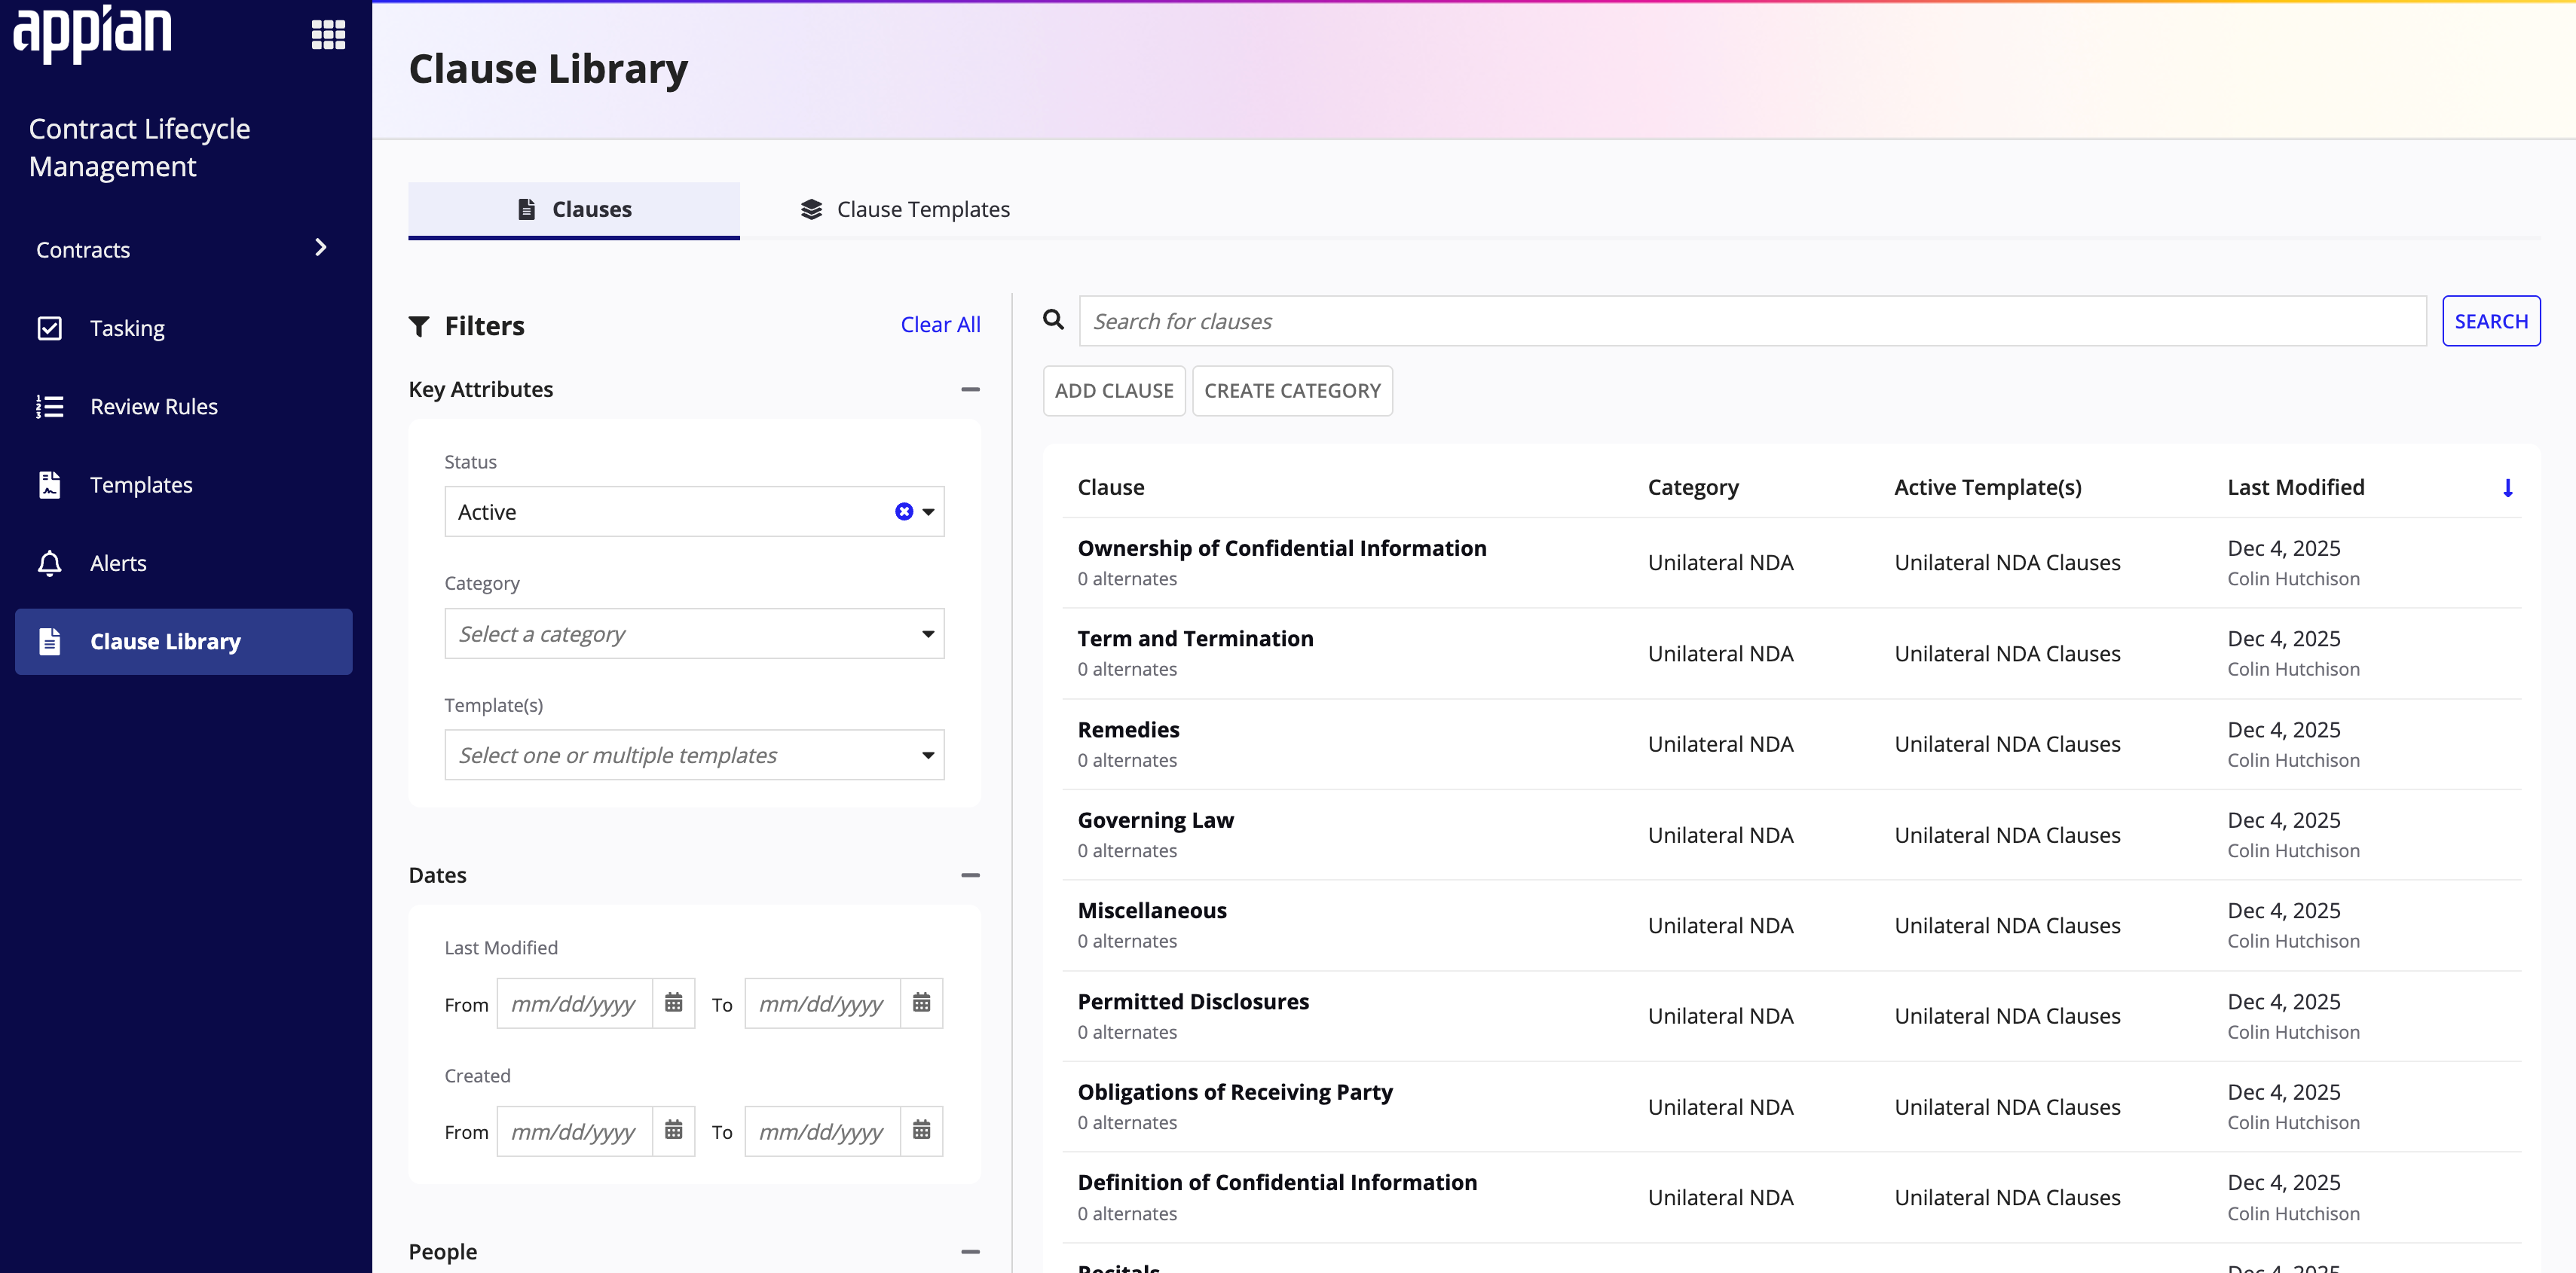Focus the Search for clauses field

click(1752, 321)
